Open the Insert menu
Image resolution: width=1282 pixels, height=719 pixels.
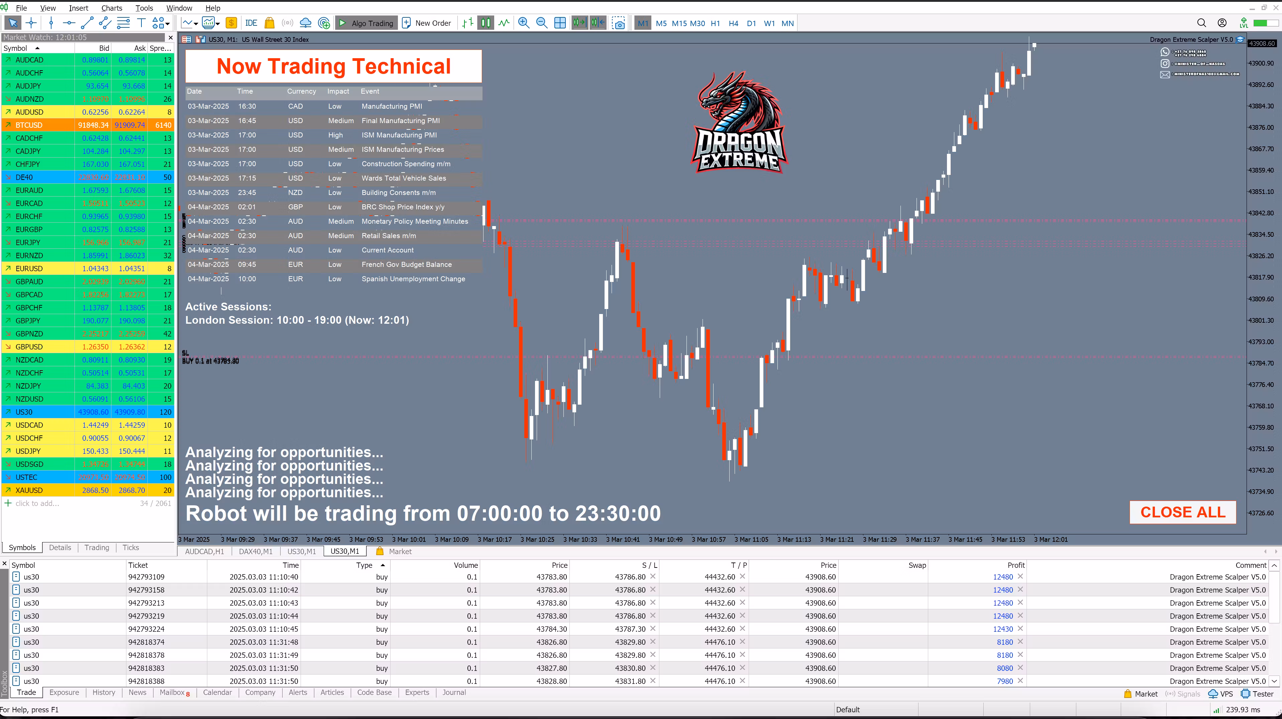tap(79, 8)
